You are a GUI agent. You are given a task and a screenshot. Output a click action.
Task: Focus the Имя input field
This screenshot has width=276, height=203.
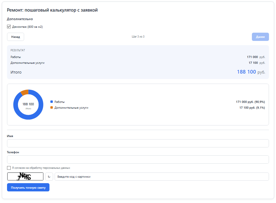tap(138, 143)
